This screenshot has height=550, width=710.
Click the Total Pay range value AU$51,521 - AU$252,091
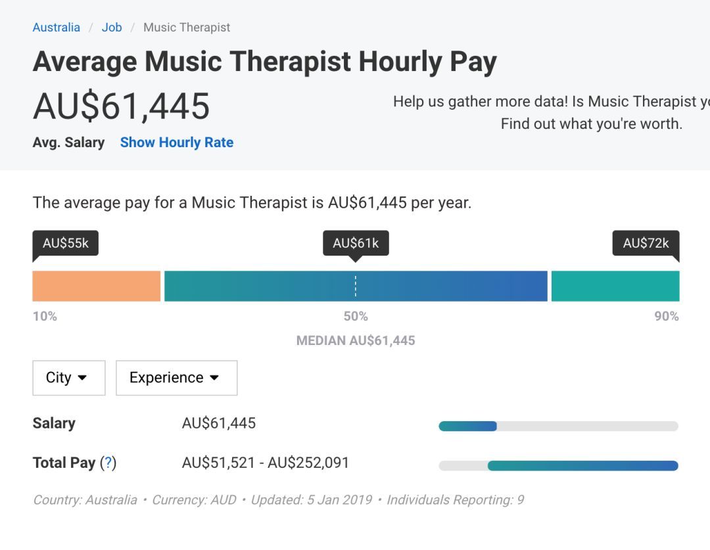tap(265, 463)
